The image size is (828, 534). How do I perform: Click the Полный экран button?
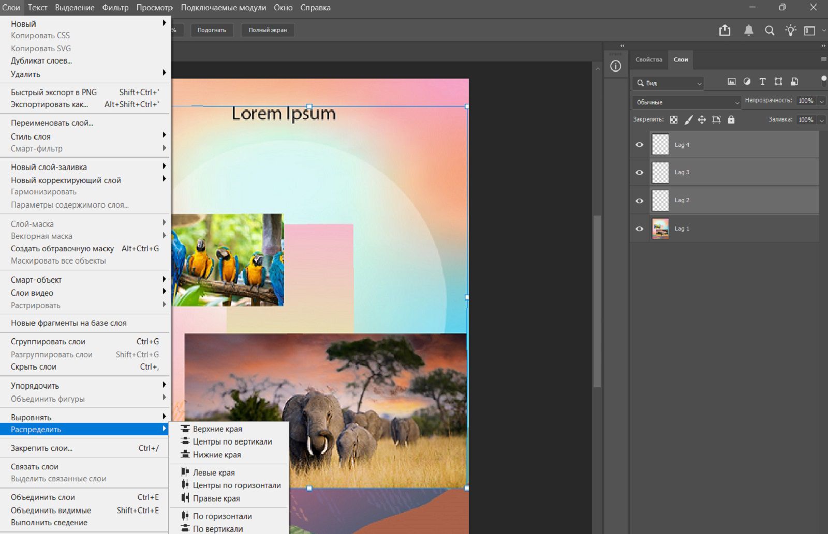click(x=268, y=30)
